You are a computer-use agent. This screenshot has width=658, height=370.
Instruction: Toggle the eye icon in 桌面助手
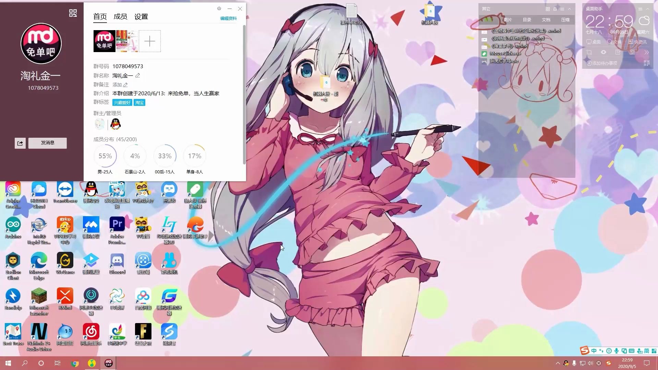point(604,52)
